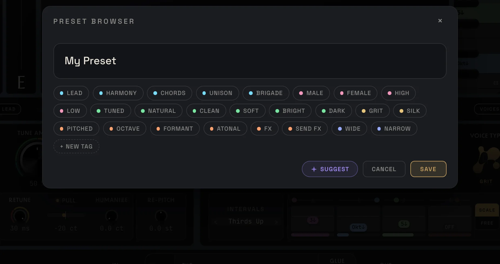The height and width of the screenshot is (264, 500).
Task: Enable the OCTAVE tag
Action: (125, 129)
